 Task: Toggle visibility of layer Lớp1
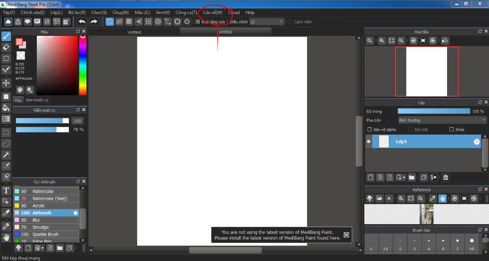[369, 141]
